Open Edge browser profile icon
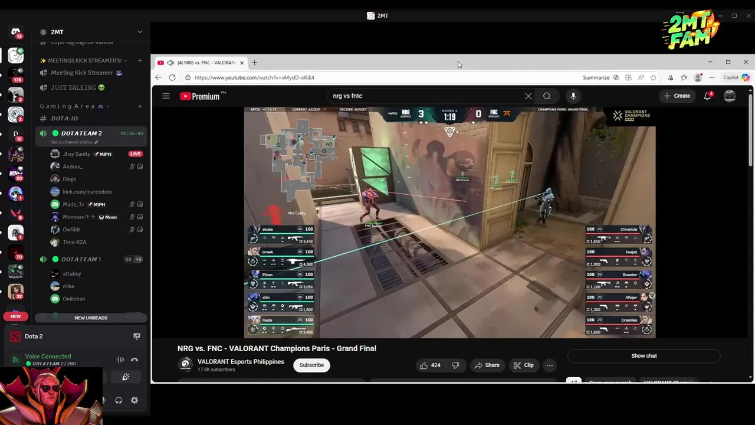Viewport: 755px width, 425px height. coord(698,77)
